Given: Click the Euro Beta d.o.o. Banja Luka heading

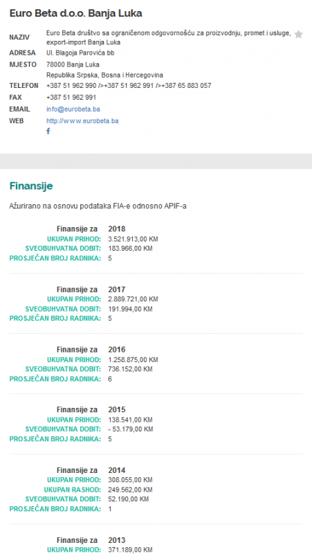Looking at the screenshot, I should coord(75,13).
